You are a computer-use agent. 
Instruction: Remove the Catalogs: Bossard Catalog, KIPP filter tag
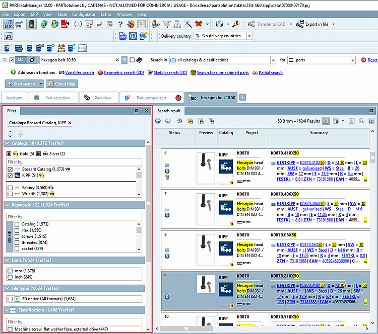click(x=70, y=123)
